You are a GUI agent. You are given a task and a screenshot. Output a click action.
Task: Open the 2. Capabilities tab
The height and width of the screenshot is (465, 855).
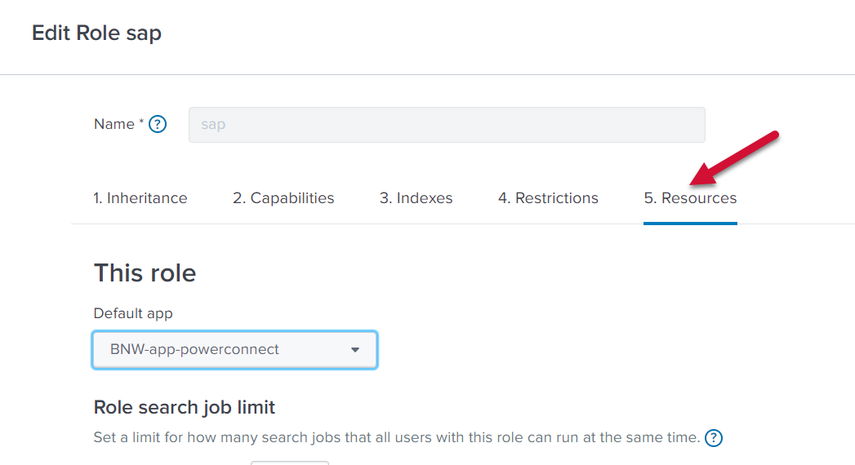point(283,198)
